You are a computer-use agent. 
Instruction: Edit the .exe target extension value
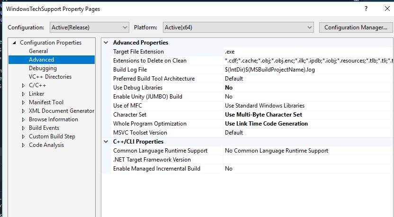230,52
